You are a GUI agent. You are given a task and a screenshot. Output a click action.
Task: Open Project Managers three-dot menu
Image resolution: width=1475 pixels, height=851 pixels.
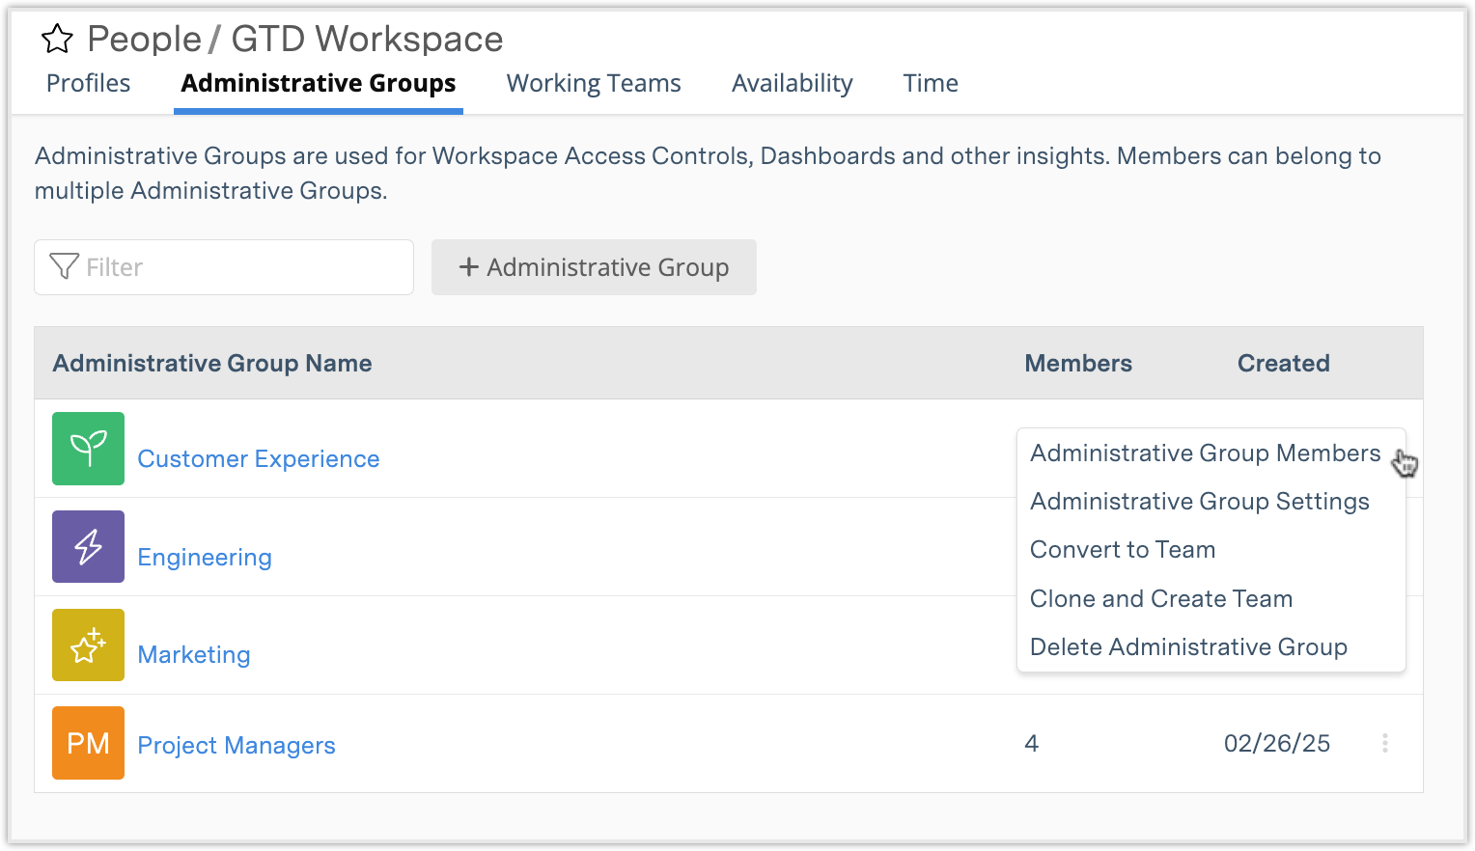pos(1384,743)
